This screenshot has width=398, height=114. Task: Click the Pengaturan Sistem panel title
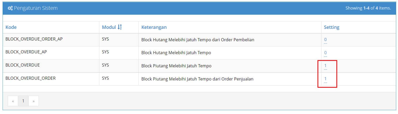coord(36,8)
